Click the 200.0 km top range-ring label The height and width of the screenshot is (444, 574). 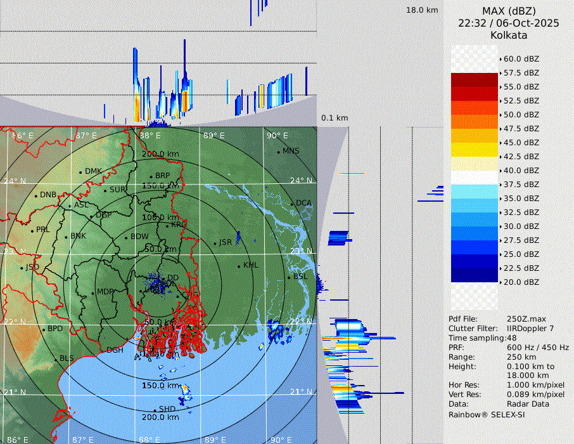(160, 154)
